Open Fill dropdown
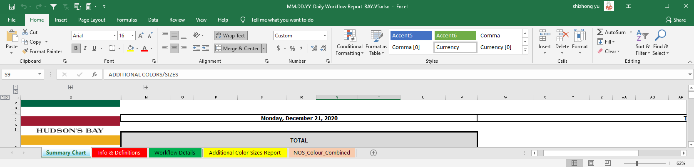This screenshot has width=694, height=167. click(x=606, y=42)
